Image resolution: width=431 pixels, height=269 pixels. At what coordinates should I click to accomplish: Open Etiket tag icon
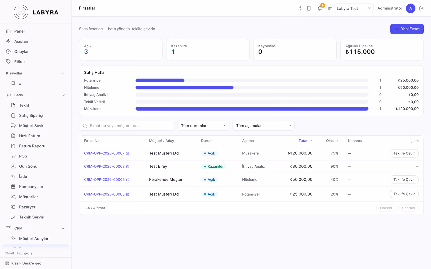[x=8, y=62]
